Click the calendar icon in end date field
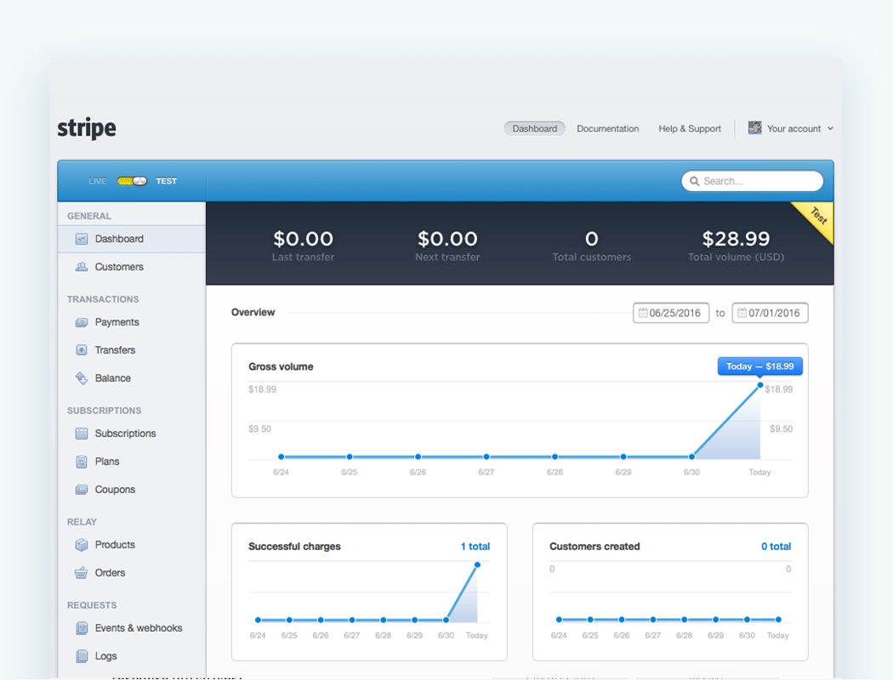The width and height of the screenshot is (893, 680). pos(742,313)
